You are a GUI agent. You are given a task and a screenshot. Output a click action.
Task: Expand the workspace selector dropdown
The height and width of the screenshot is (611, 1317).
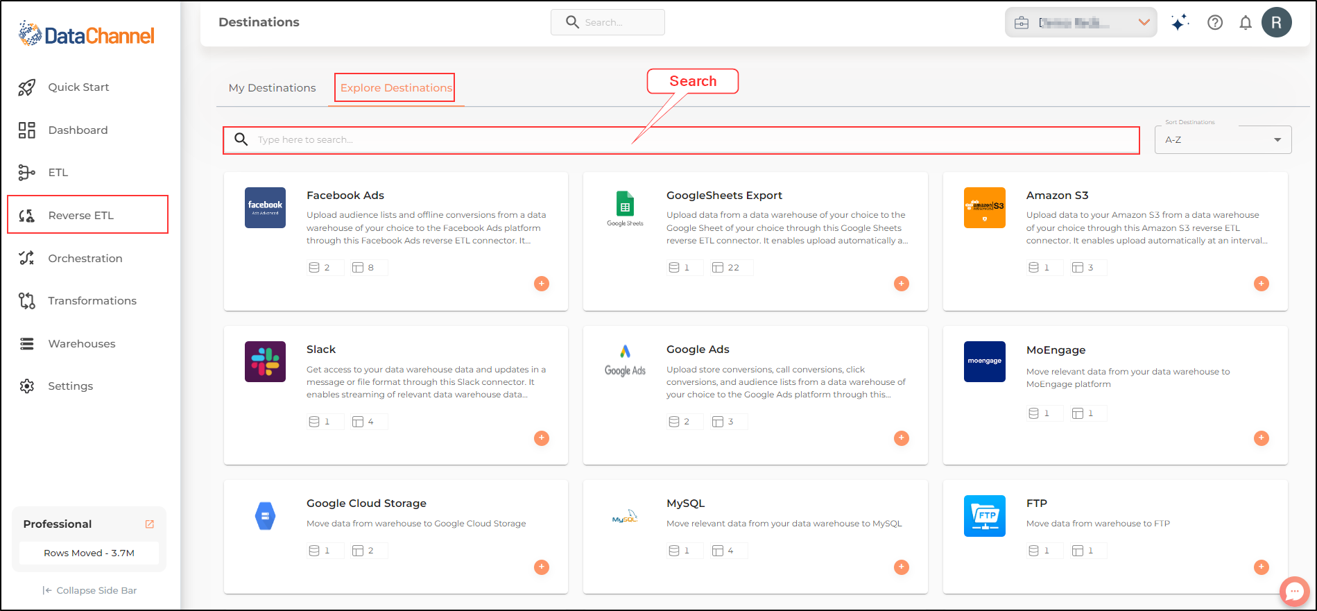click(1081, 23)
